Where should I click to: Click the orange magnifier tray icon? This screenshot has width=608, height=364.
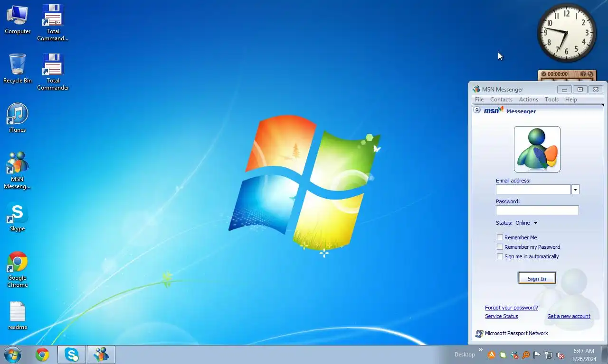pyautogui.click(x=526, y=355)
